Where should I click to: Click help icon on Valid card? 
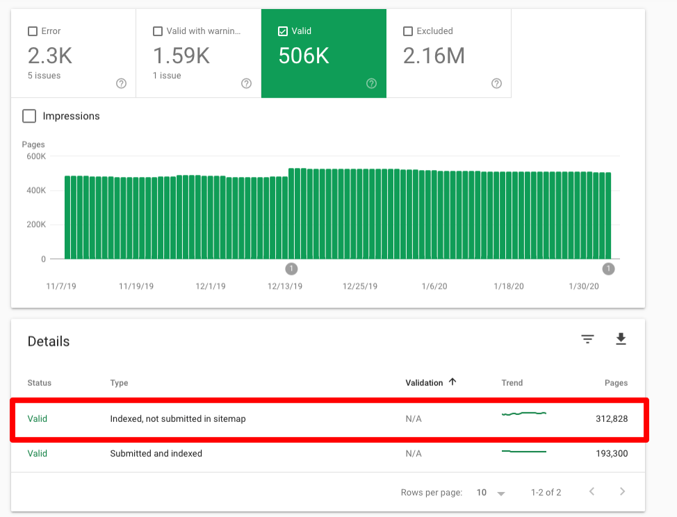tap(371, 83)
